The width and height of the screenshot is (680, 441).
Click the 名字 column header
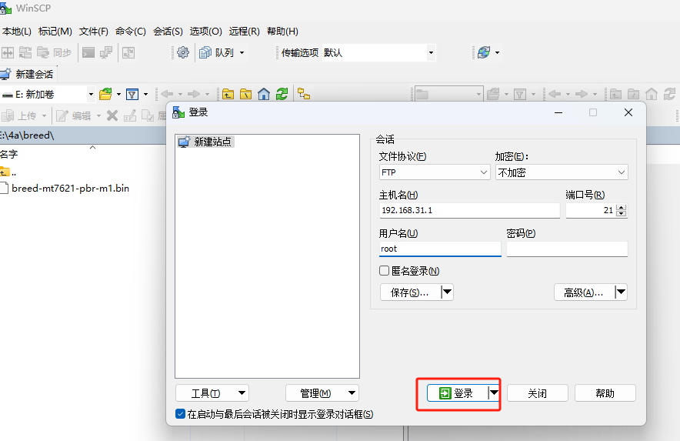(x=9, y=154)
